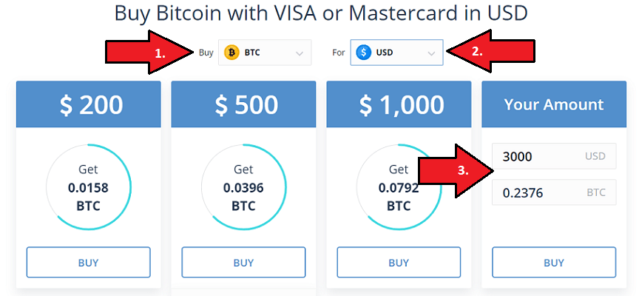Screen dimensions: 639x296
Task: Click the 3000 USD amount field
Action: tap(554, 156)
